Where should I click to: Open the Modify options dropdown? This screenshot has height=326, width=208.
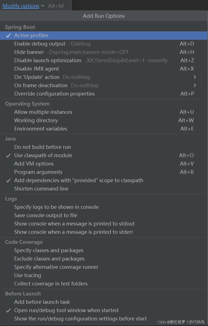pos(21,6)
